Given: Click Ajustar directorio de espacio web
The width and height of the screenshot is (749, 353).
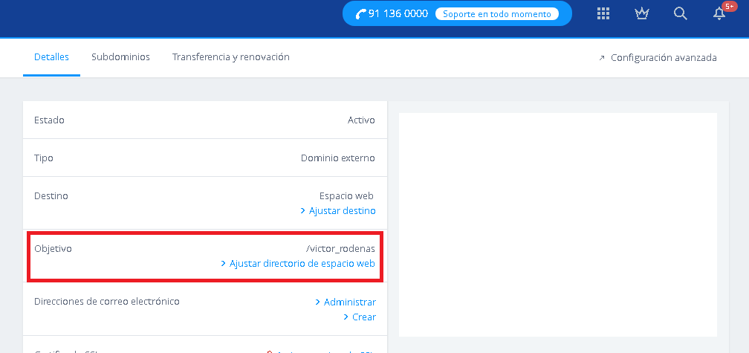Looking at the screenshot, I should [302, 264].
